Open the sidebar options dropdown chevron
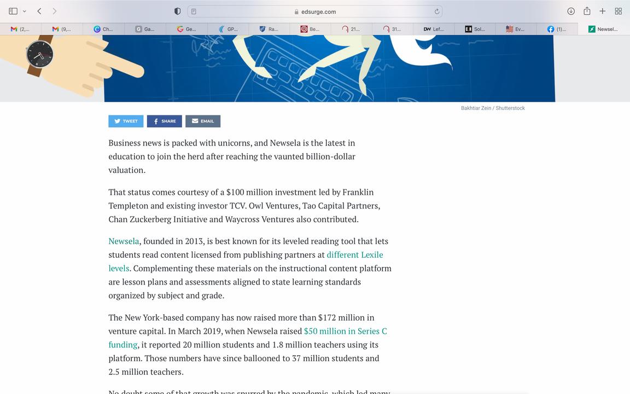 (x=25, y=11)
